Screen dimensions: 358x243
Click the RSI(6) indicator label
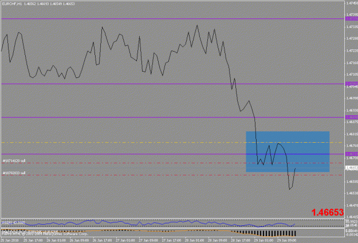point(13,222)
